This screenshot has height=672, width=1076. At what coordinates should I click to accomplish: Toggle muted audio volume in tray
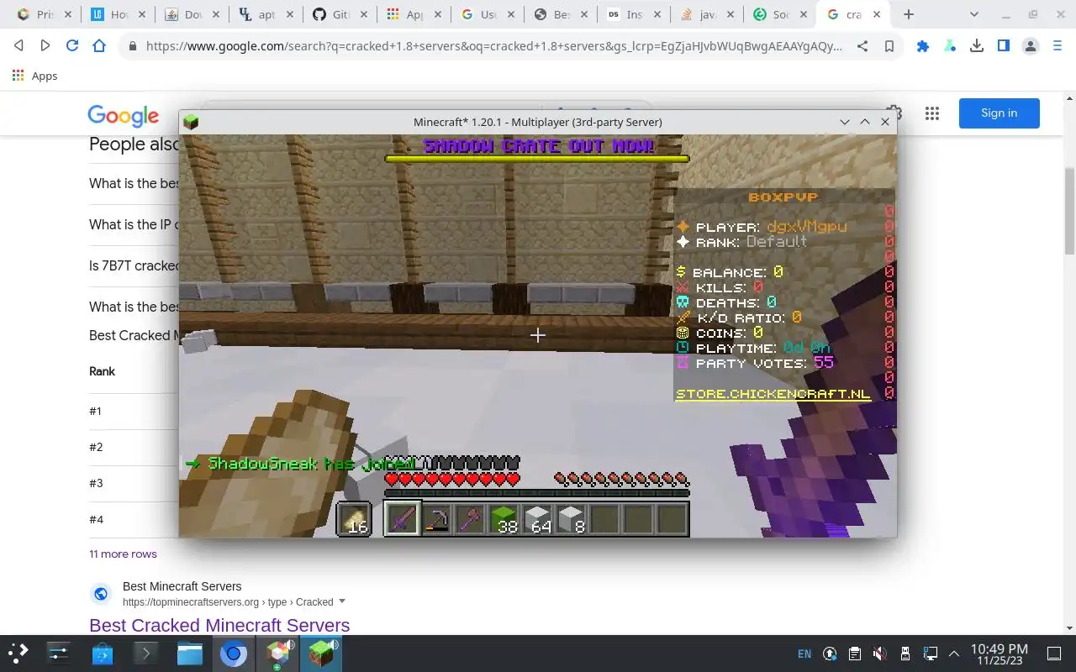point(879,654)
